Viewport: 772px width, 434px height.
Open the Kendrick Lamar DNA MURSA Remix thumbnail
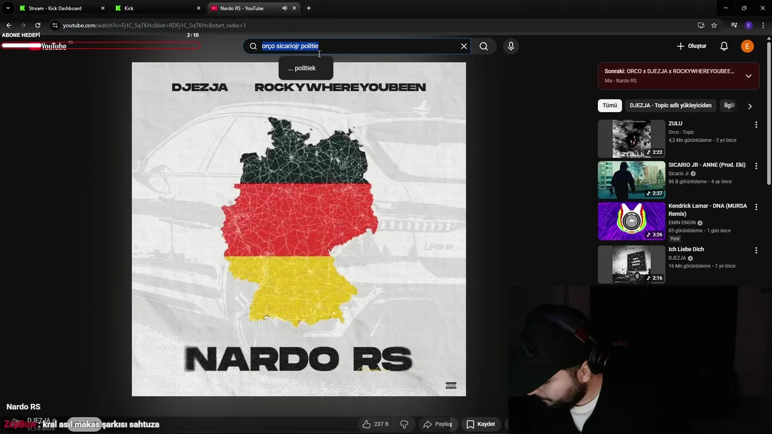point(631,221)
